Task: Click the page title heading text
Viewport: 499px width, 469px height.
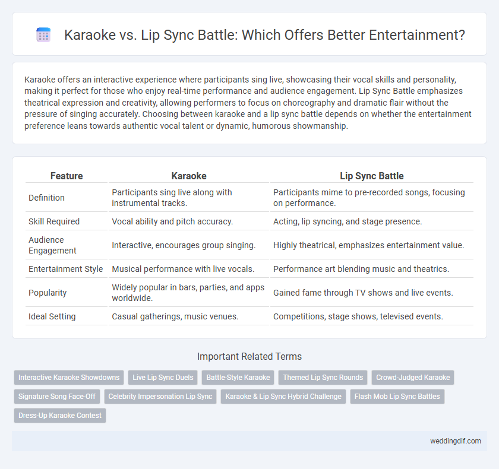Action: (x=264, y=34)
